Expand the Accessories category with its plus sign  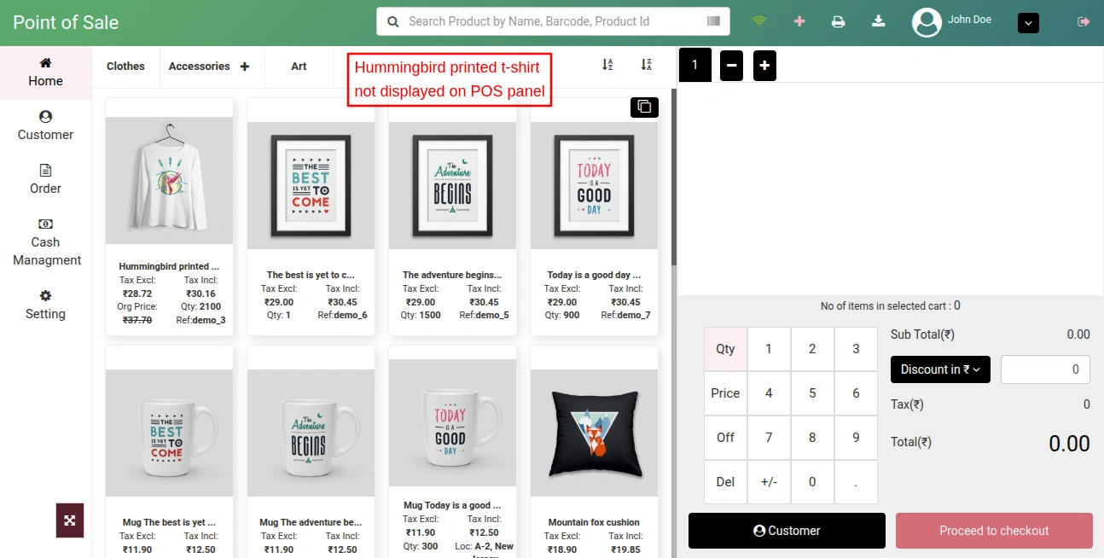point(245,66)
